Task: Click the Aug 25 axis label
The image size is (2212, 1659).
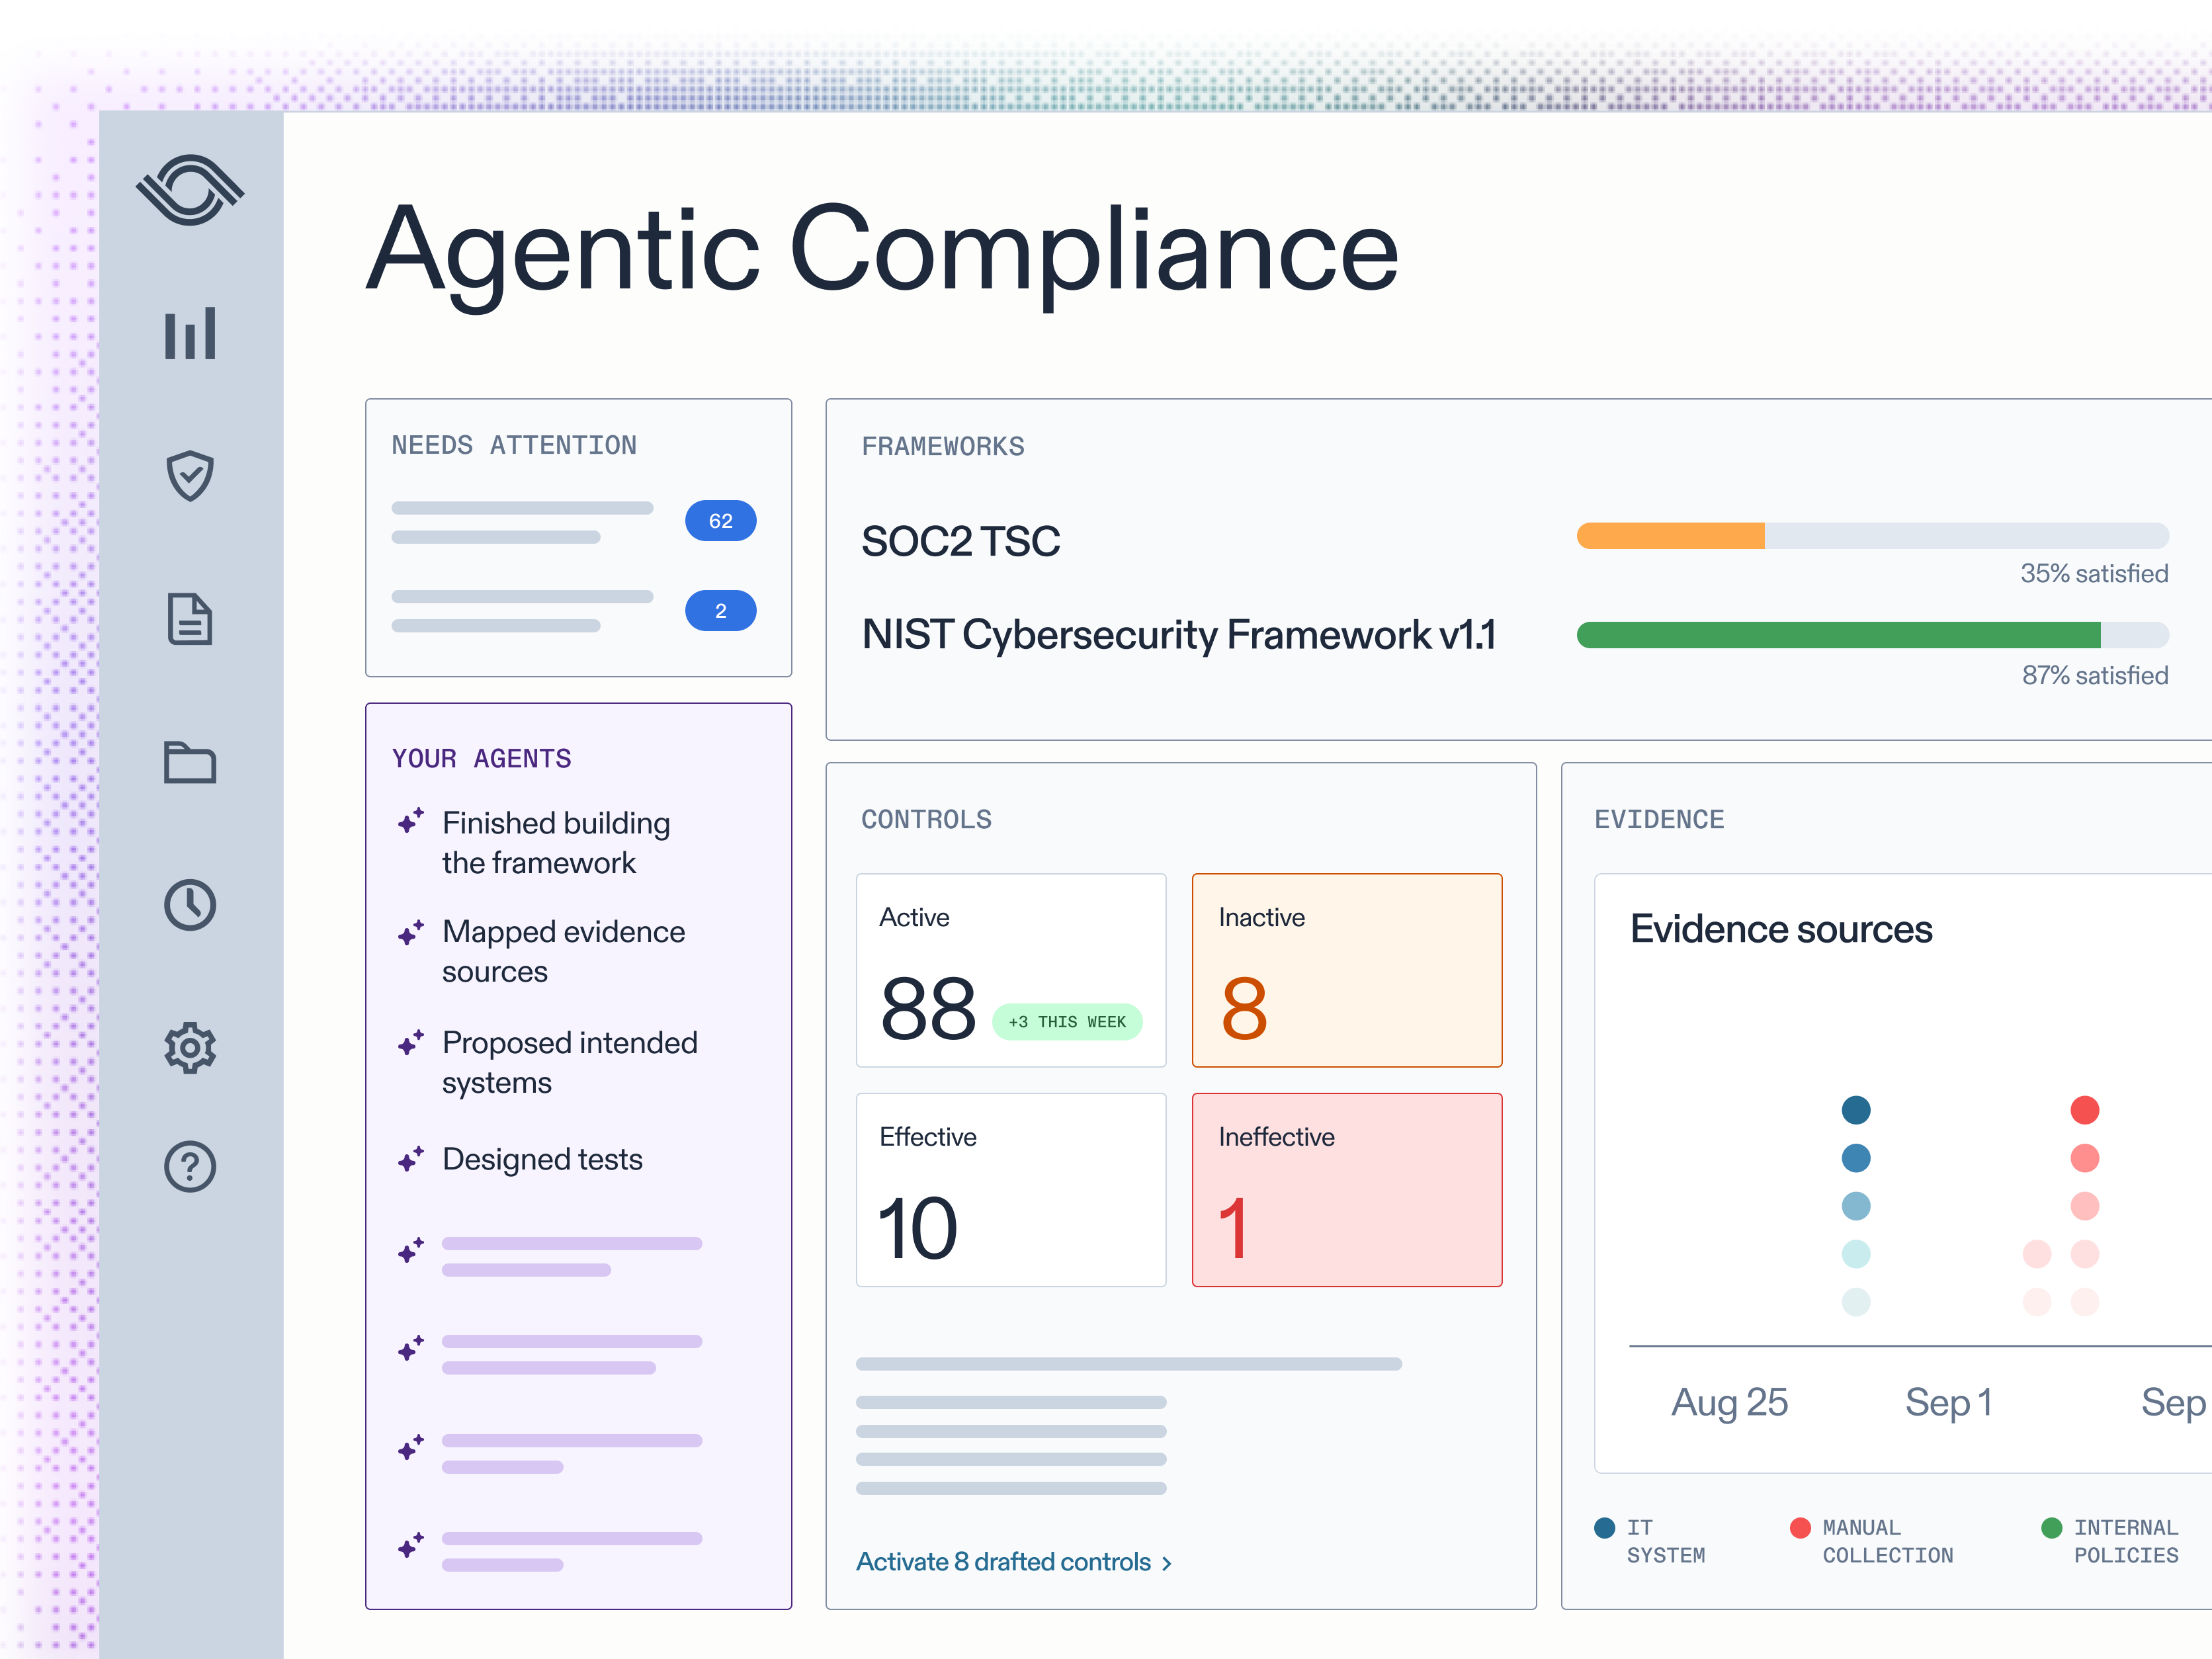Action: pos(1729,1403)
